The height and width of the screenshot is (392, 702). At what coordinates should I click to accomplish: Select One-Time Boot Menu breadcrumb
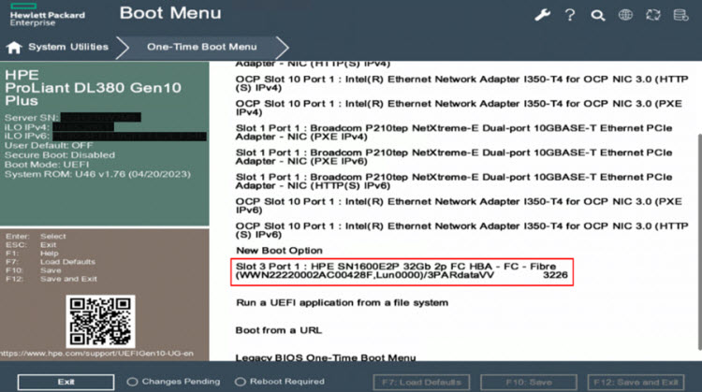click(201, 47)
